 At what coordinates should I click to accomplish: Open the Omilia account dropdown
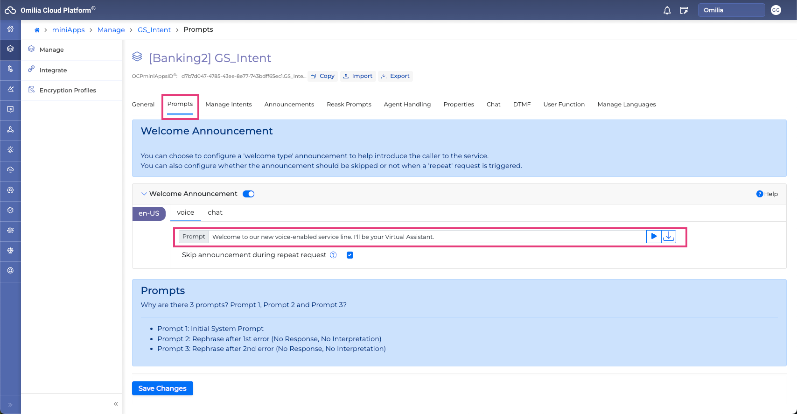tap(731, 10)
